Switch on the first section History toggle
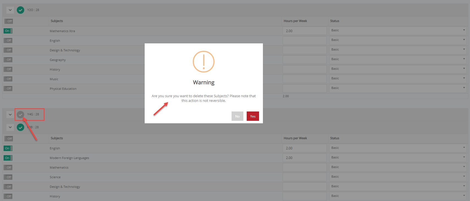This screenshot has width=470, height=201. [x=8, y=69]
